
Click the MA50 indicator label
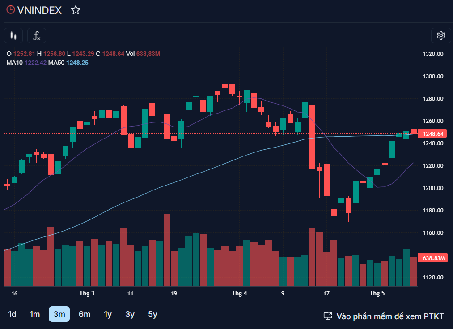click(x=56, y=63)
